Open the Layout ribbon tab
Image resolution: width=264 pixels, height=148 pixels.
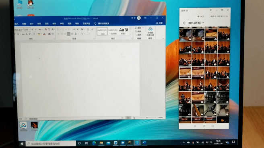[x=39, y=24]
